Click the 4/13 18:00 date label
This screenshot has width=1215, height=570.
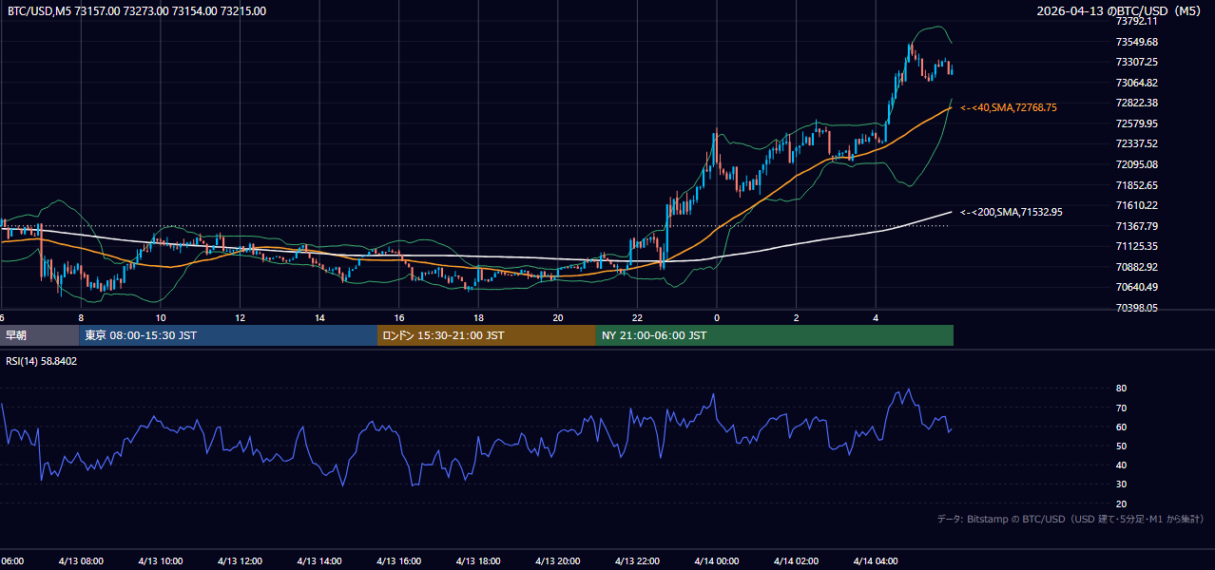(478, 560)
